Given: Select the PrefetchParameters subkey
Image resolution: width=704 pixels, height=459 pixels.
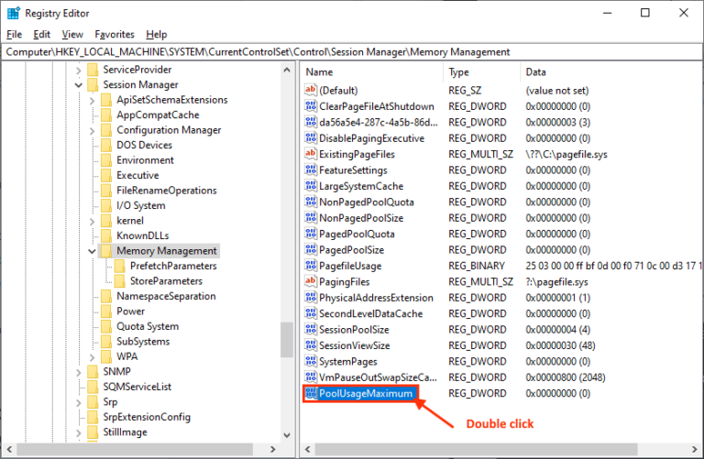Looking at the screenshot, I should point(166,266).
